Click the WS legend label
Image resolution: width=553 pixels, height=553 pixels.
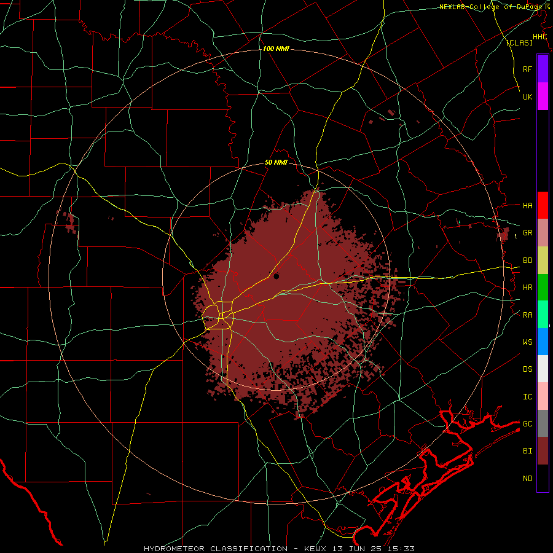coord(527,342)
